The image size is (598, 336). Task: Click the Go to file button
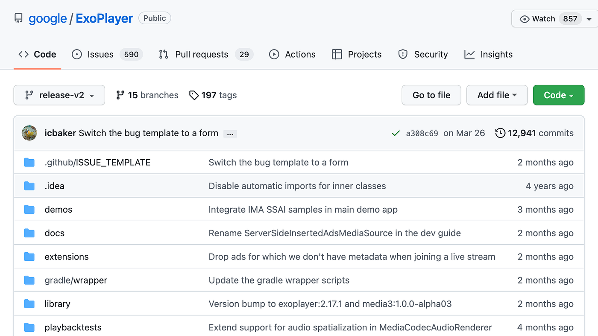431,95
